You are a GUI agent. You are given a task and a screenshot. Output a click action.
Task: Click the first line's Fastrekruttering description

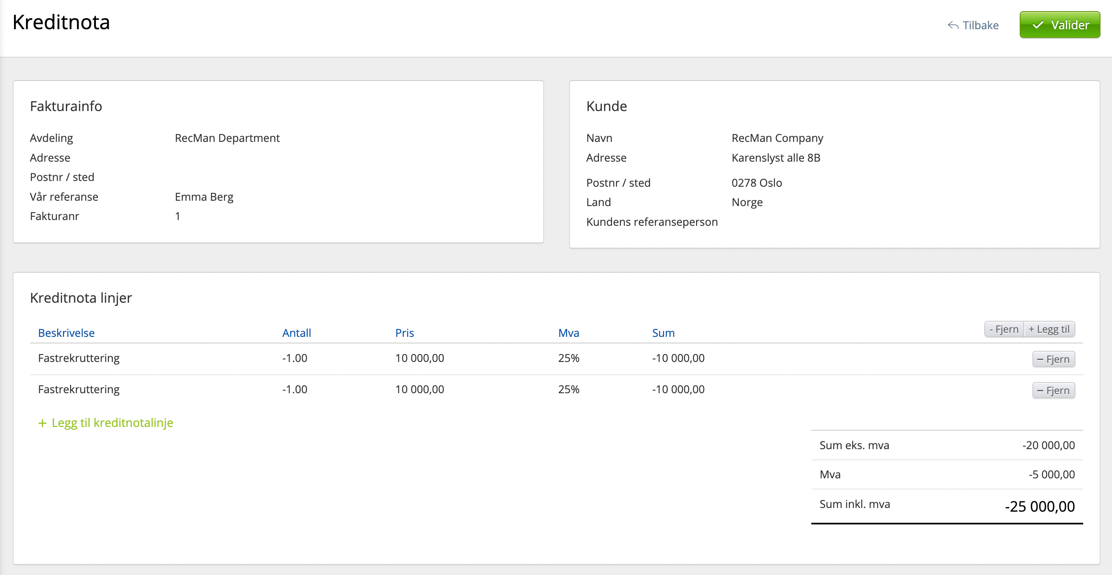tap(79, 358)
